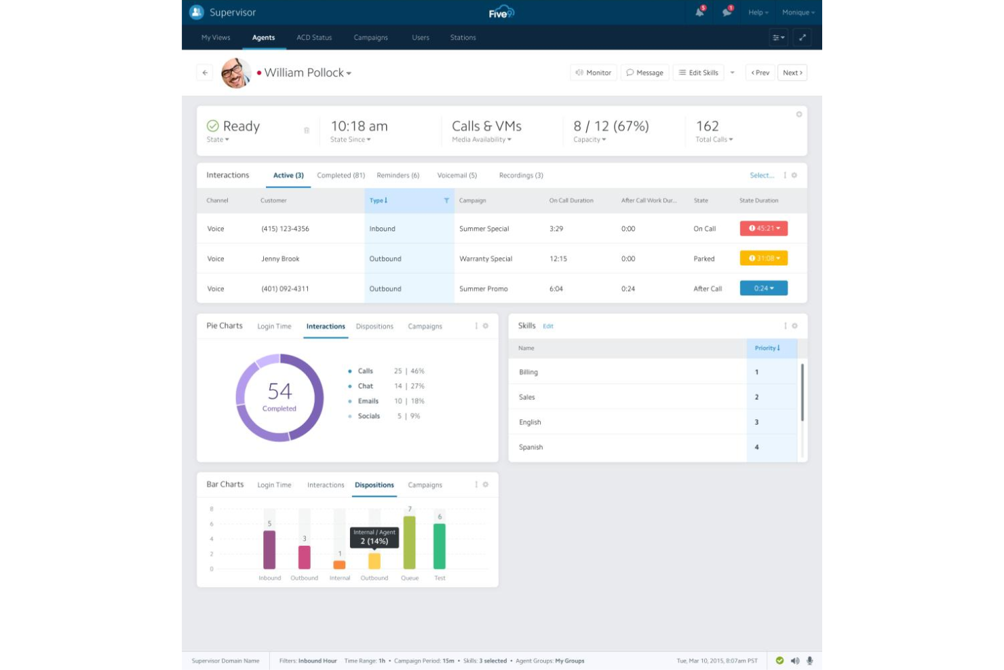Click Pie Charts panel reorder handle

pos(476,326)
